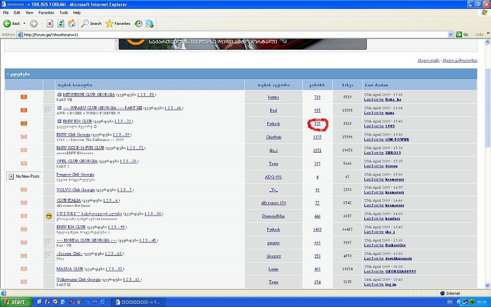Open last poster ZERO15 profile
The height and width of the screenshot is (307, 491).
tap(393, 153)
